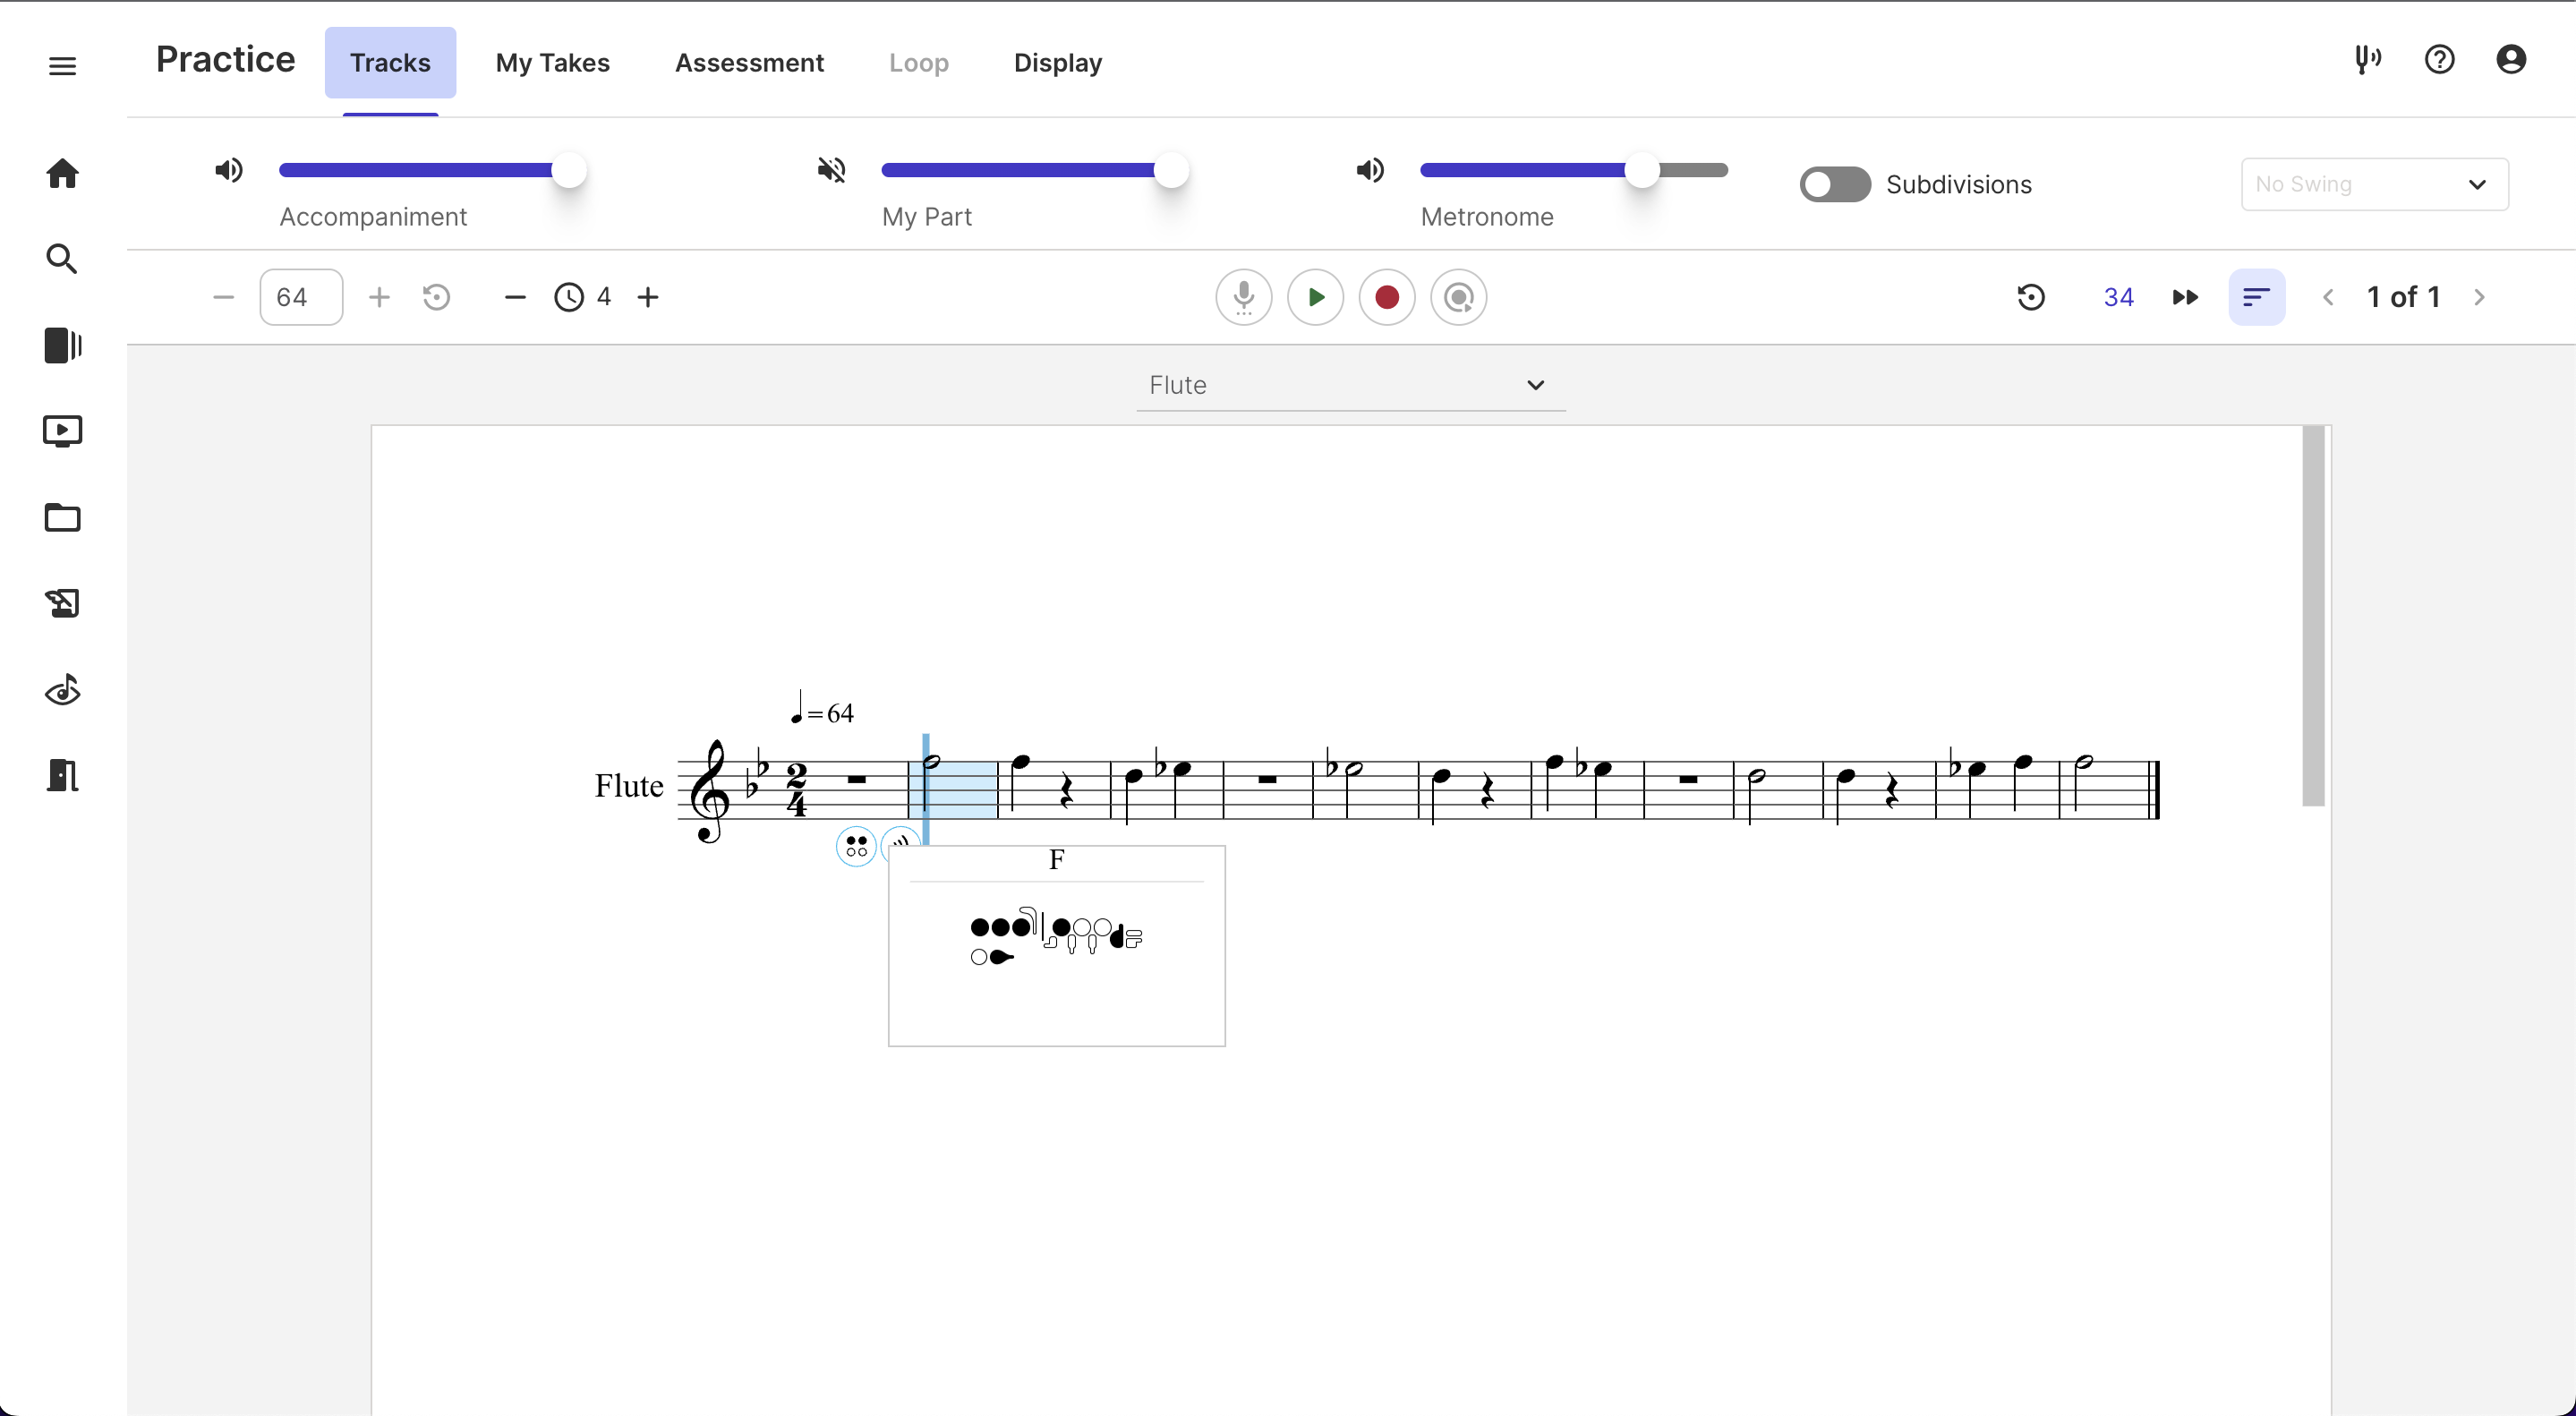The image size is (2576, 1416).
Task: Switch to the My Takes tab
Action: (552, 62)
